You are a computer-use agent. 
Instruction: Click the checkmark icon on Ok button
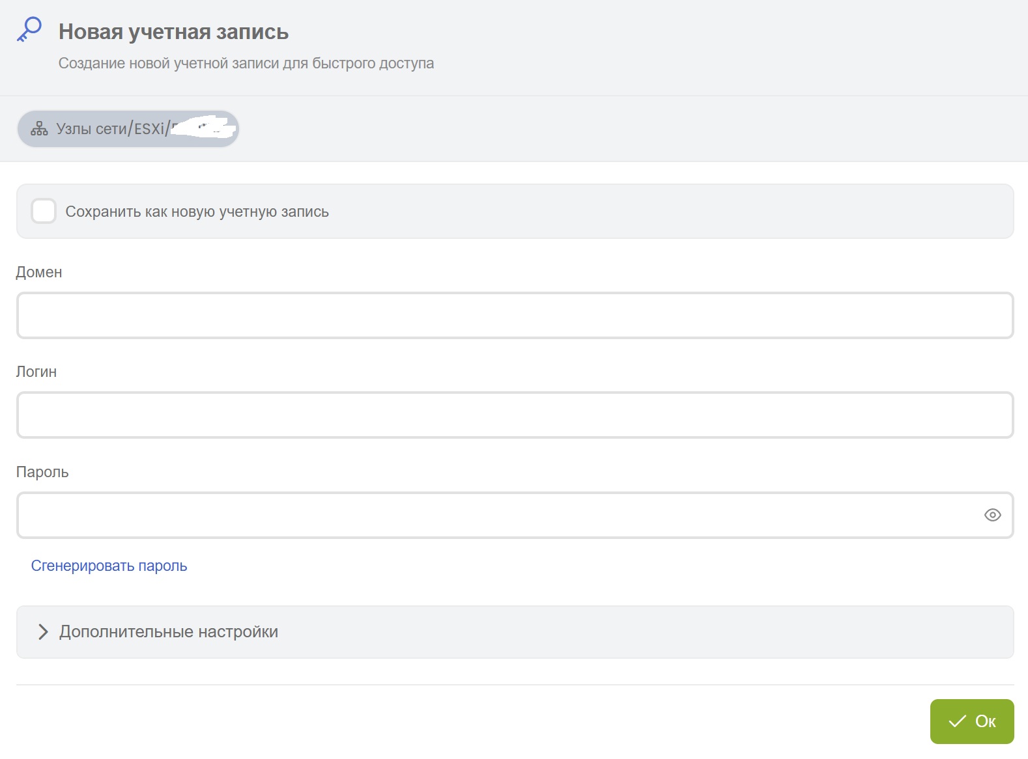[x=957, y=721]
